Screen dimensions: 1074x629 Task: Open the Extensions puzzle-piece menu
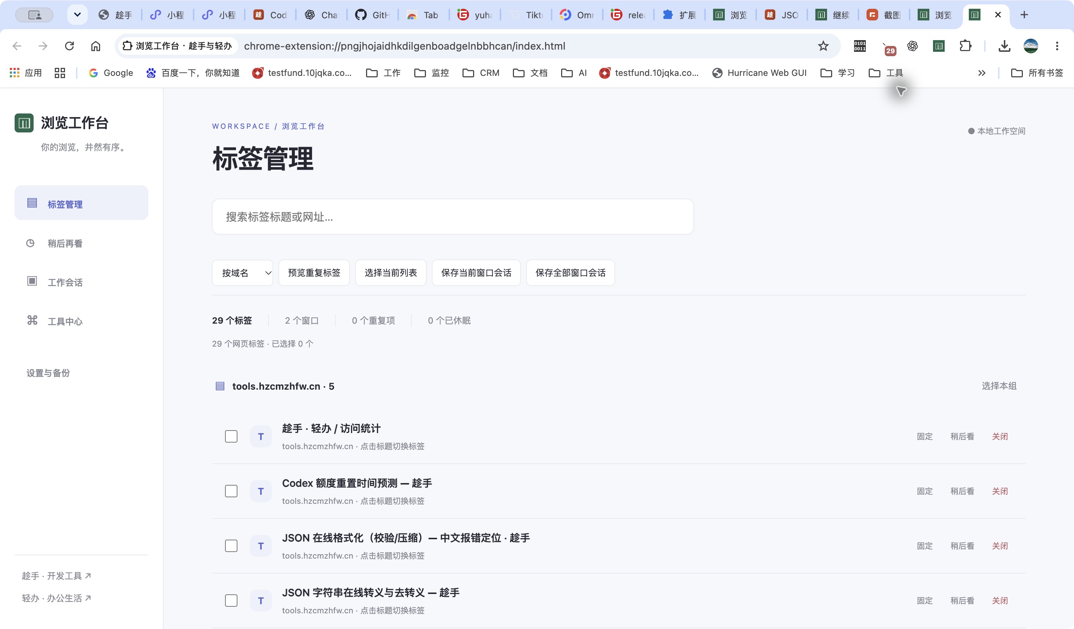965,46
